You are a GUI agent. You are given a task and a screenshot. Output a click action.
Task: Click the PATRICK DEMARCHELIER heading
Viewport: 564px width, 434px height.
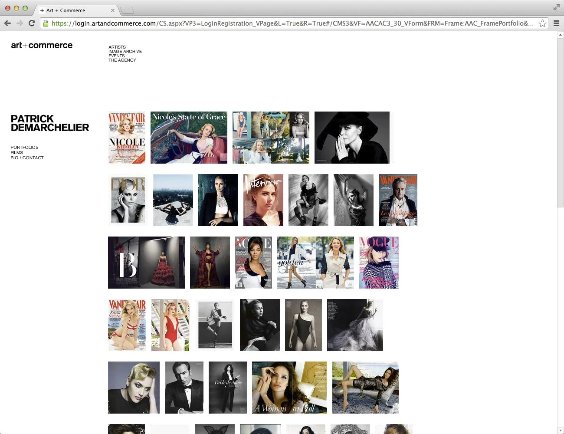(x=49, y=123)
